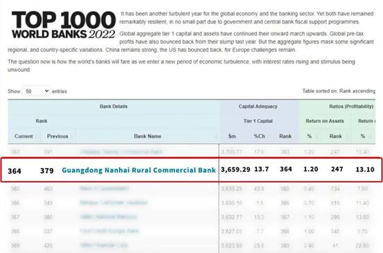Select the Bank Details header group

[x=114, y=106]
